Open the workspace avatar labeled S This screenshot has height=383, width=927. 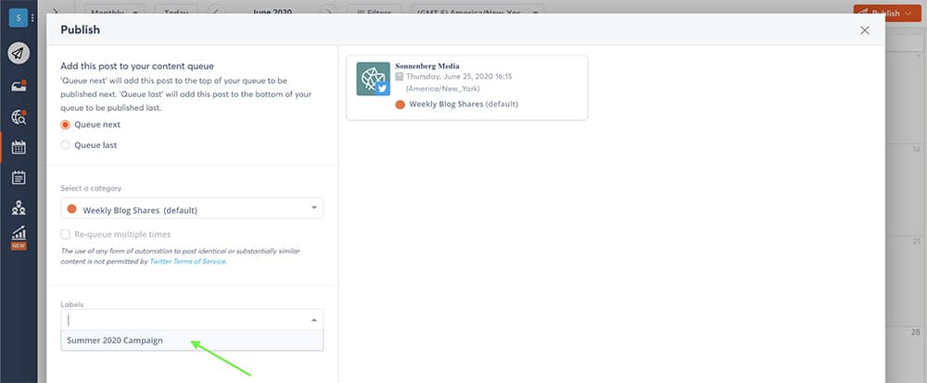click(x=19, y=19)
